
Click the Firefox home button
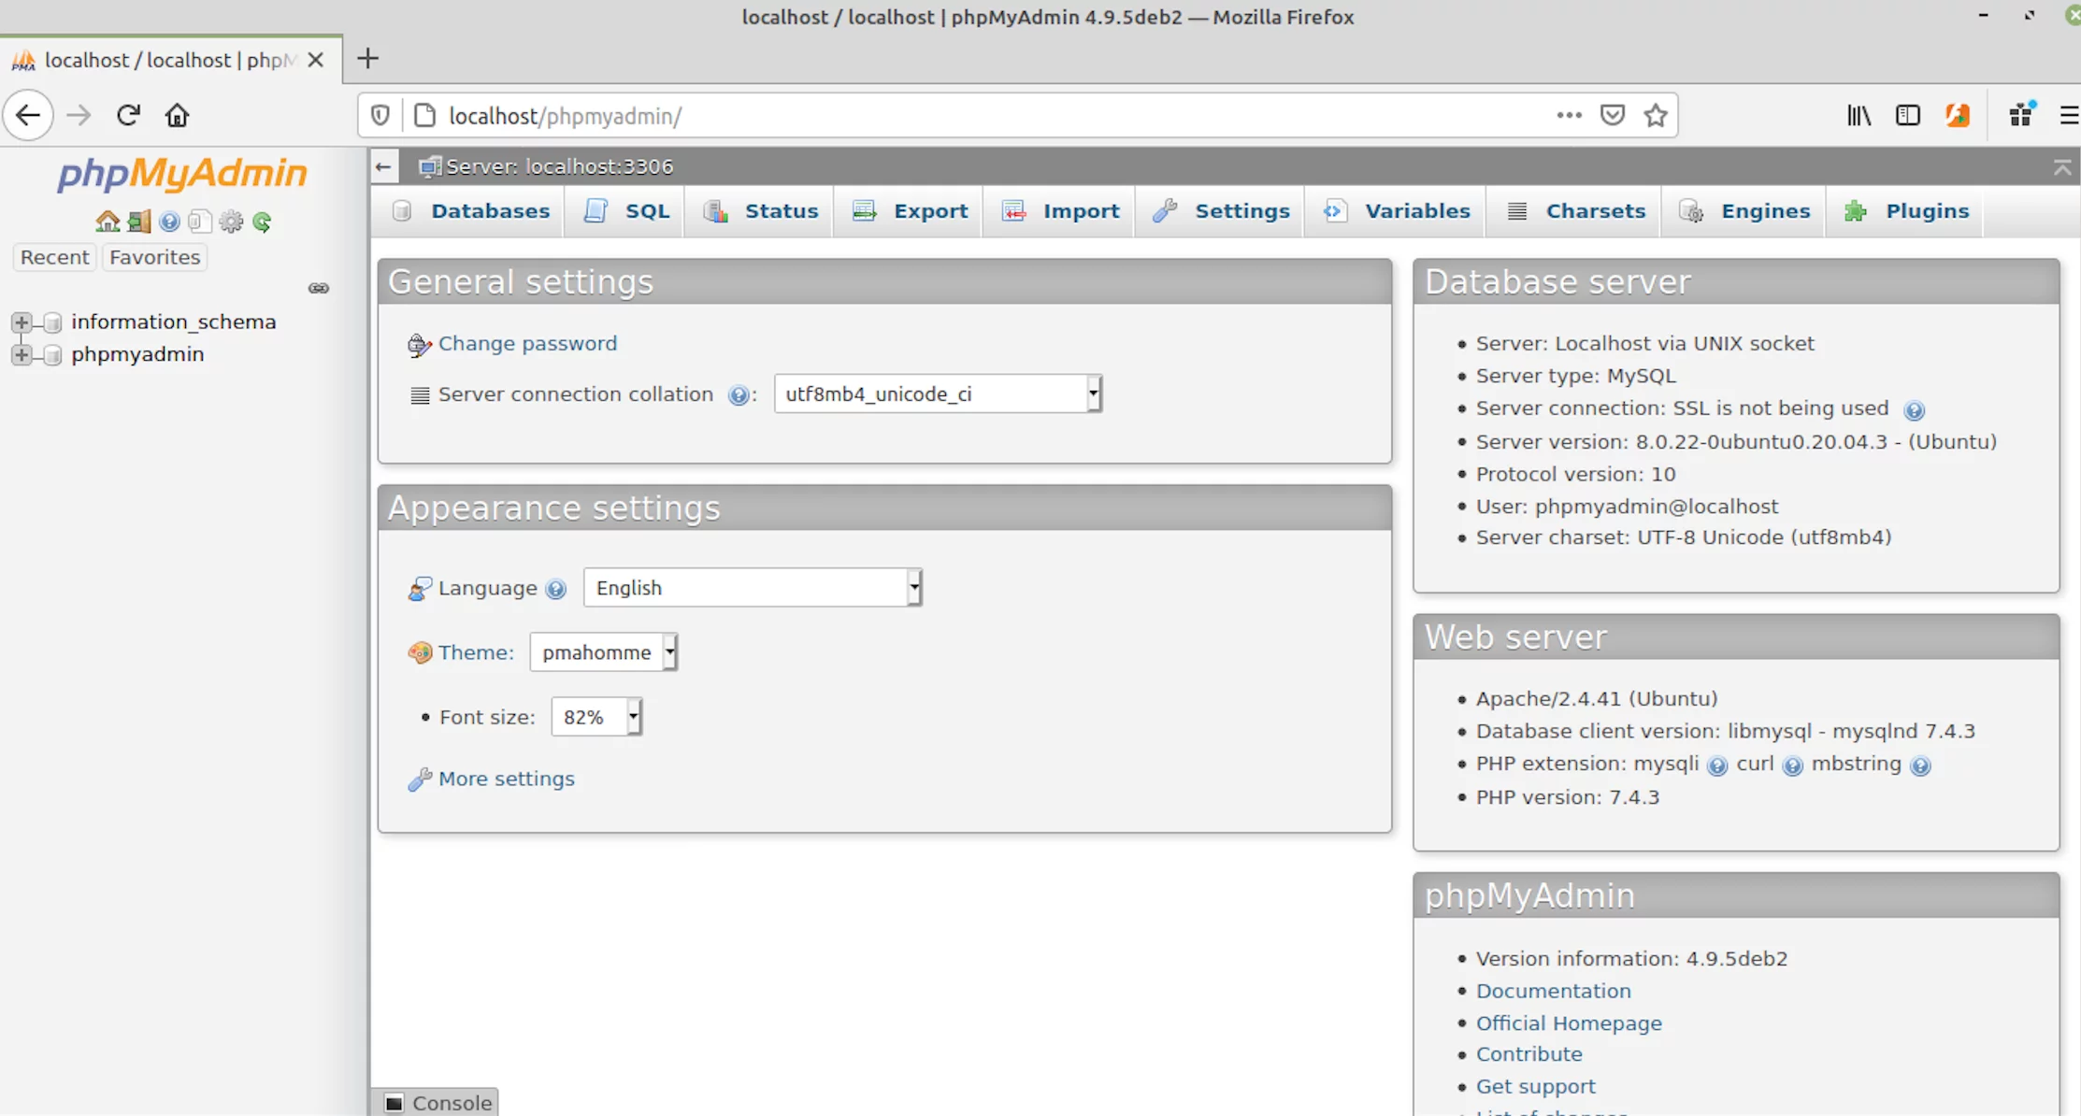(x=177, y=115)
